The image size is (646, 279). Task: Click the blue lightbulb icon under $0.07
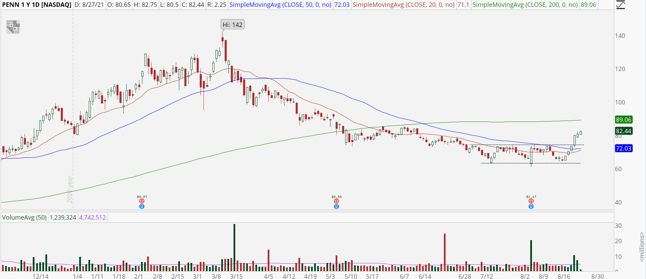(142, 206)
